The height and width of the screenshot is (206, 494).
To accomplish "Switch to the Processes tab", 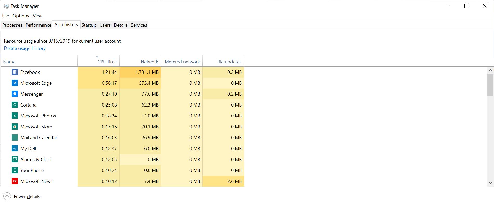I will 12,25.
